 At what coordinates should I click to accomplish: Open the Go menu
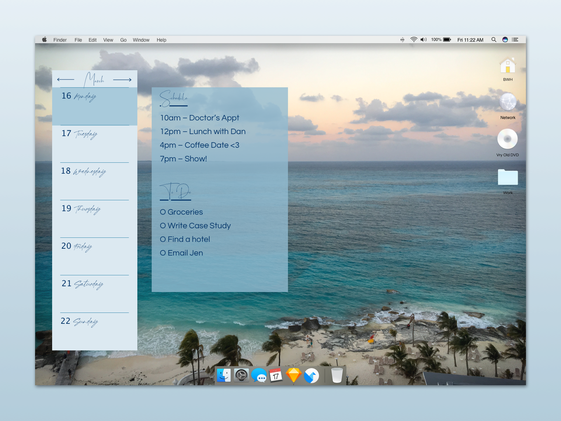123,40
